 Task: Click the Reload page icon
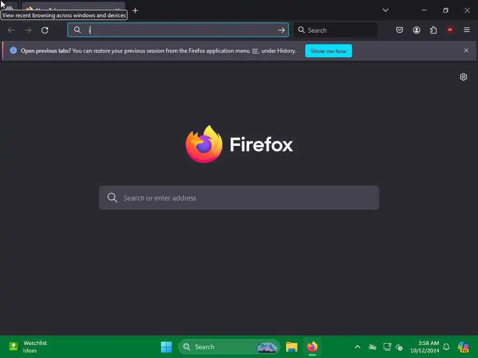click(45, 30)
